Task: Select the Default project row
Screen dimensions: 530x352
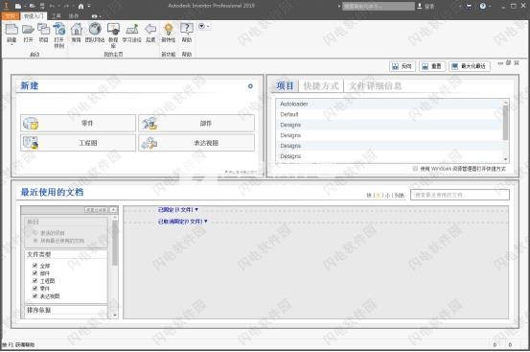Action: pyautogui.click(x=389, y=115)
